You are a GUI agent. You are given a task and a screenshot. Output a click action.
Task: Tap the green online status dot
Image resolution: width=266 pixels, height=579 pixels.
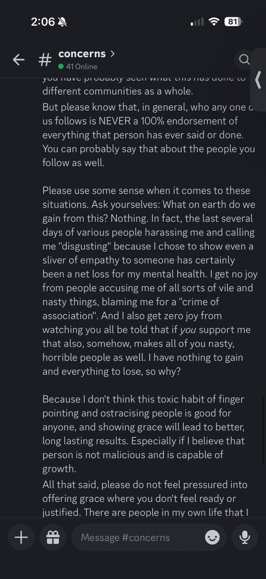(61, 67)
